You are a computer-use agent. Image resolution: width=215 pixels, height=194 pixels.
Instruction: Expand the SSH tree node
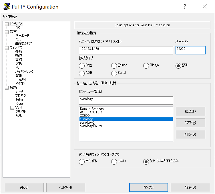(x=12, y=108)
